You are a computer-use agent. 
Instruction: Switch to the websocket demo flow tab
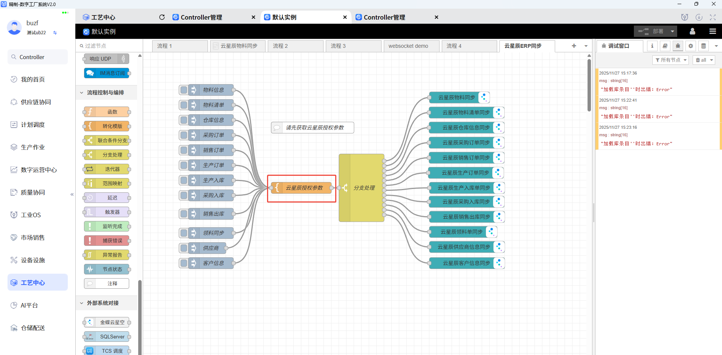coord(408,46)
